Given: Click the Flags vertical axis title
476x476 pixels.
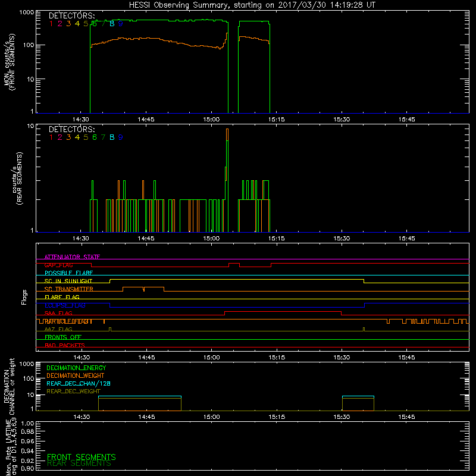Looking at the screenshot, I should click(24, 297).
